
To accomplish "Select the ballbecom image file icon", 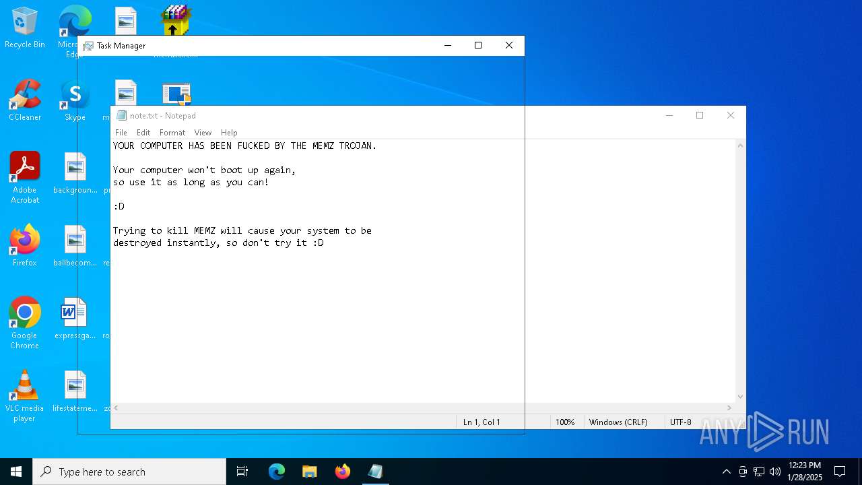I will (x=75, y=246).
